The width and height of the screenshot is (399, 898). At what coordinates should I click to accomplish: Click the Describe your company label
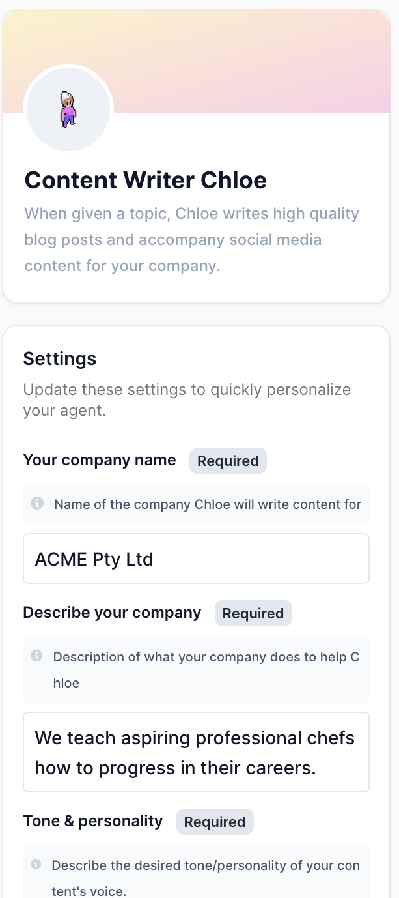[112, 613]
